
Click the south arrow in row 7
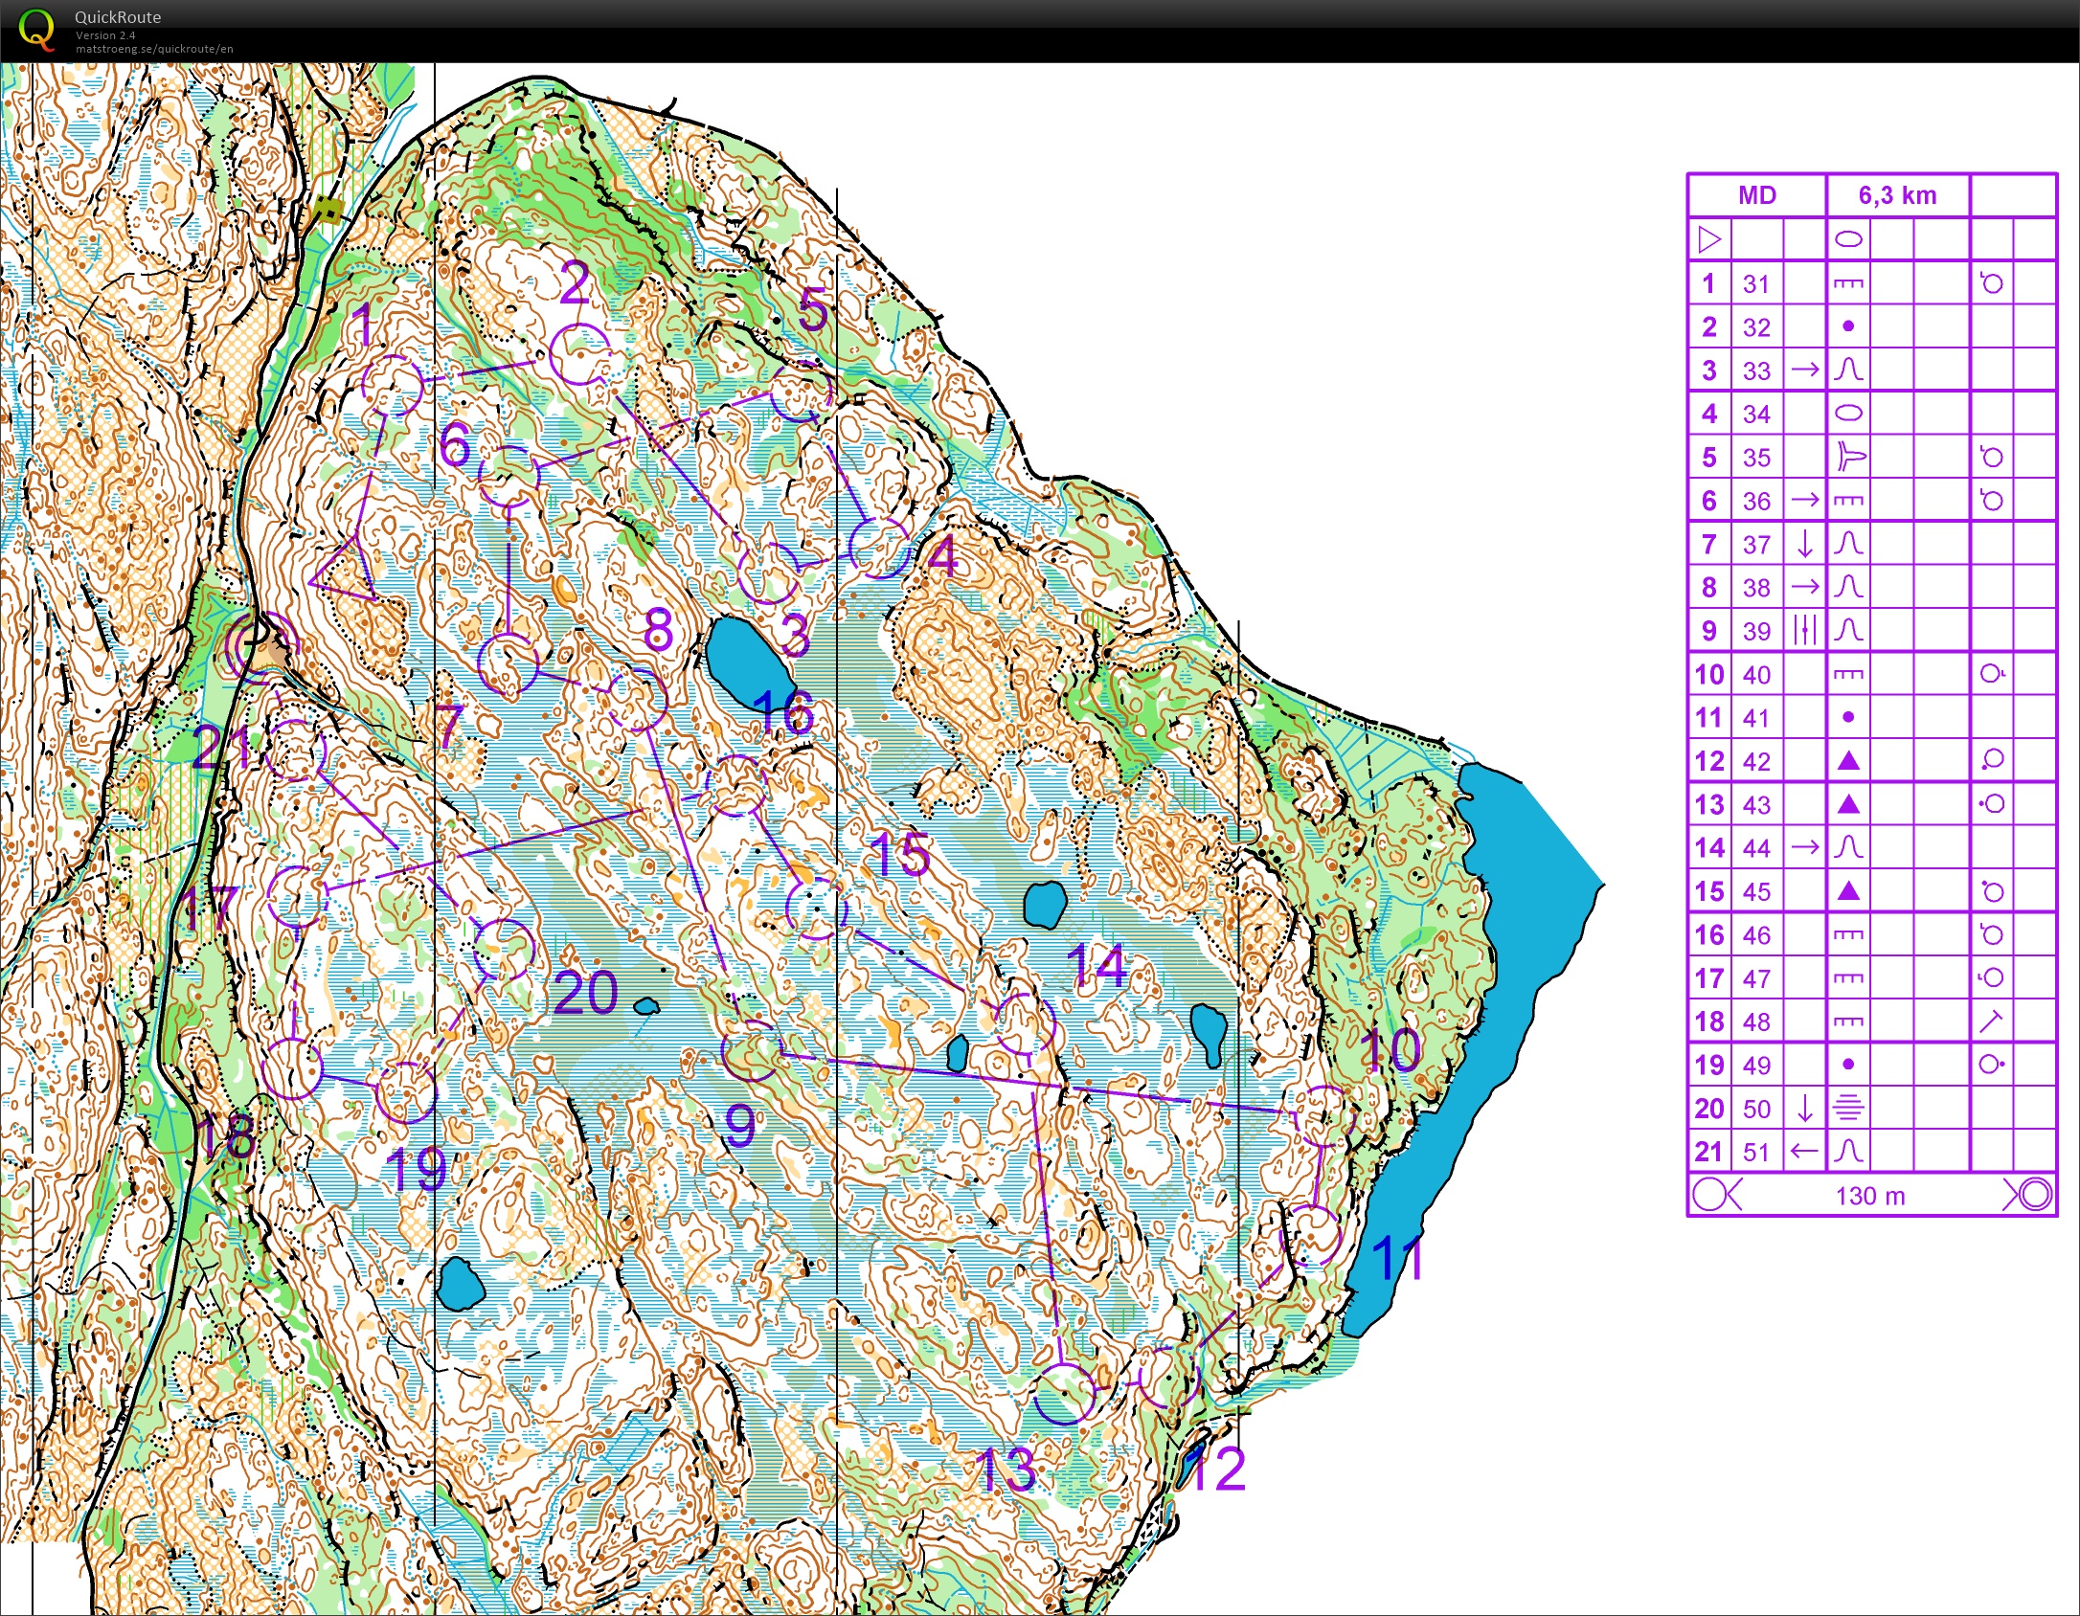point(1805,544)
